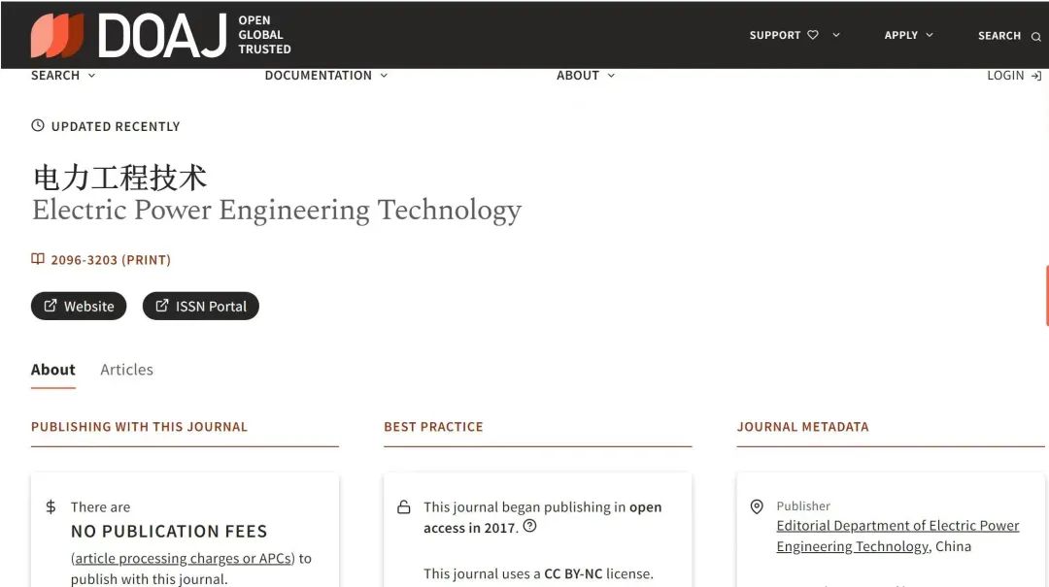Click the open book ISSN icon

click(38, 259)
